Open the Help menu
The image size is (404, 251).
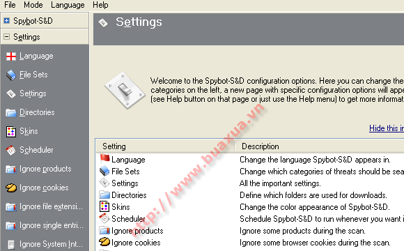pyautogui.click(x=100, y=5)
